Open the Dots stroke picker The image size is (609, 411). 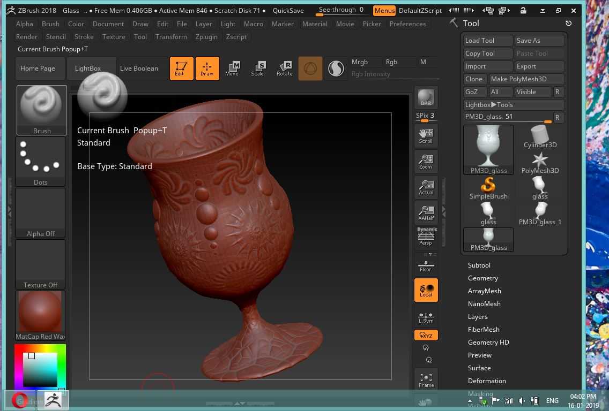tap(40, 162)
